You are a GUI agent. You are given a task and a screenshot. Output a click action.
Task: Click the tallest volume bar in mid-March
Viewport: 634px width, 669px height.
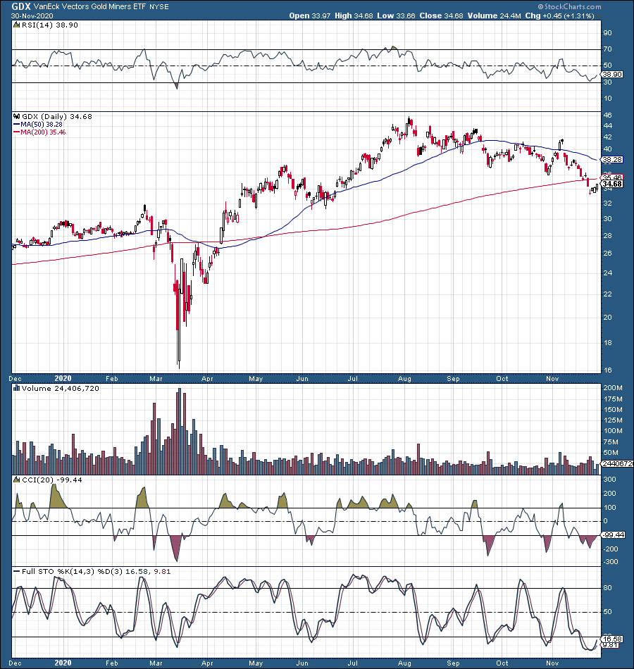pos(180,432)
